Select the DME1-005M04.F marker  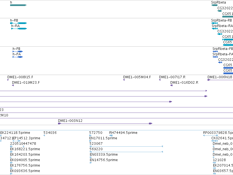(124, 80)
